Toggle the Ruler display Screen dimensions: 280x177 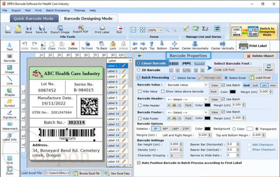[x=10, y=171]
